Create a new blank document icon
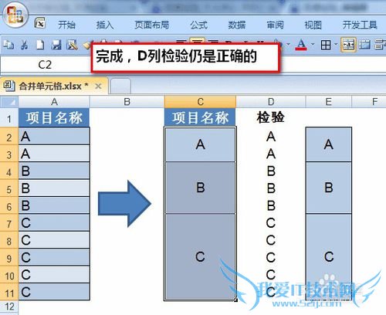 pyautogui.click(x=40, y=45)
